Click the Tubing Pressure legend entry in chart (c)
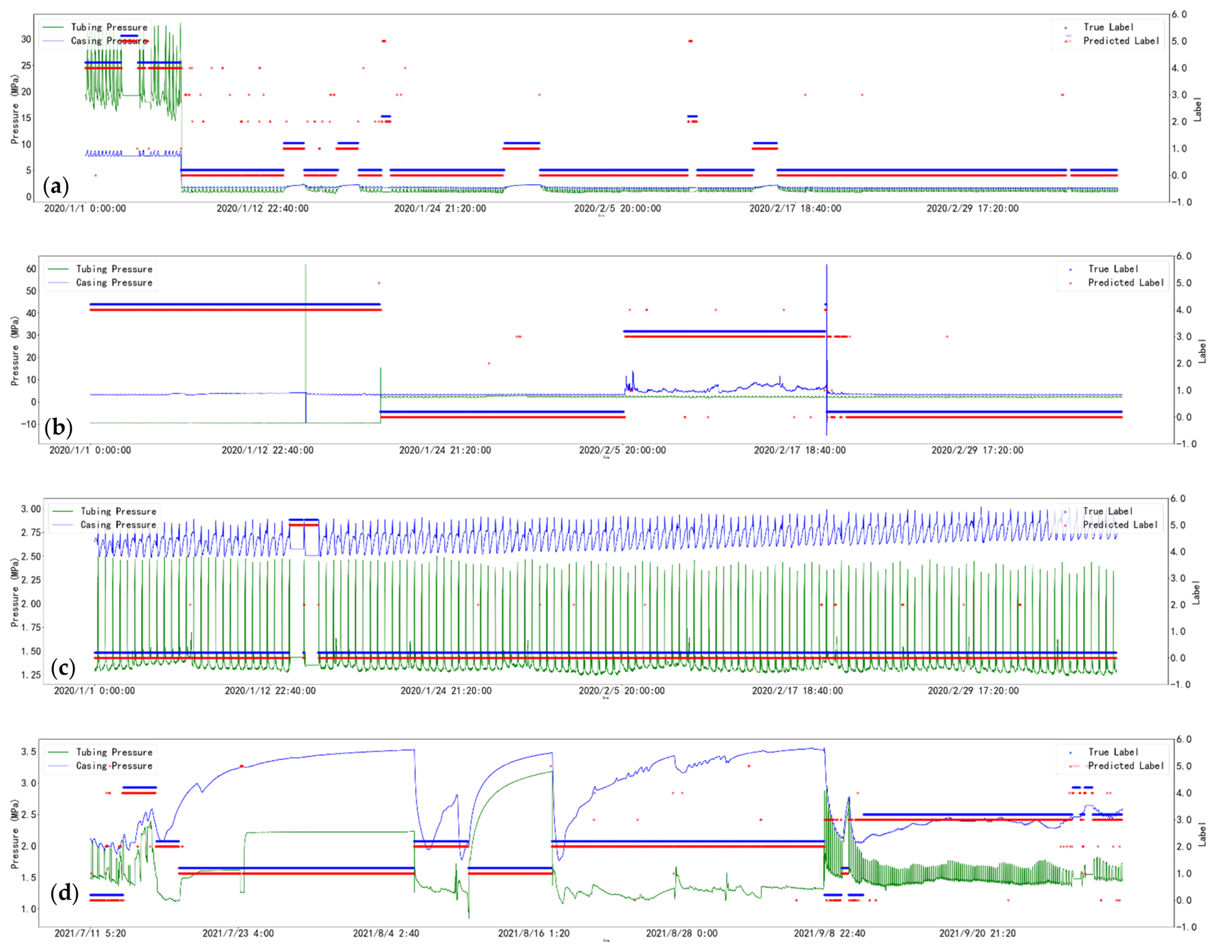The height and width of the screenshot is (951, 1215). pos(104,512)
